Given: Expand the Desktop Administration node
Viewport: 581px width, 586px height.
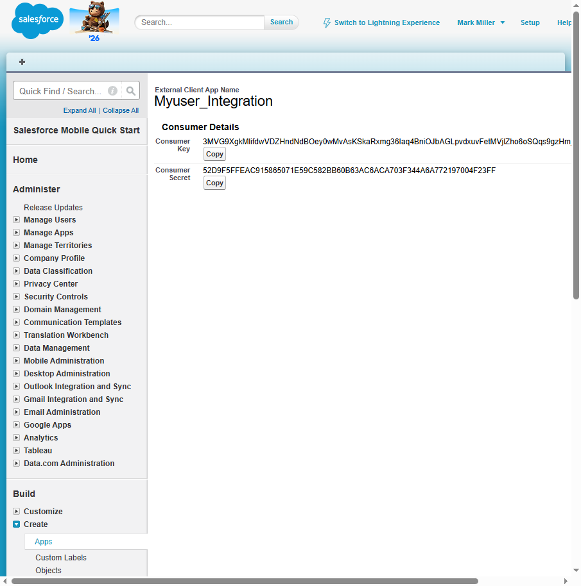Looking at the screenshot, I should (17, 374).
